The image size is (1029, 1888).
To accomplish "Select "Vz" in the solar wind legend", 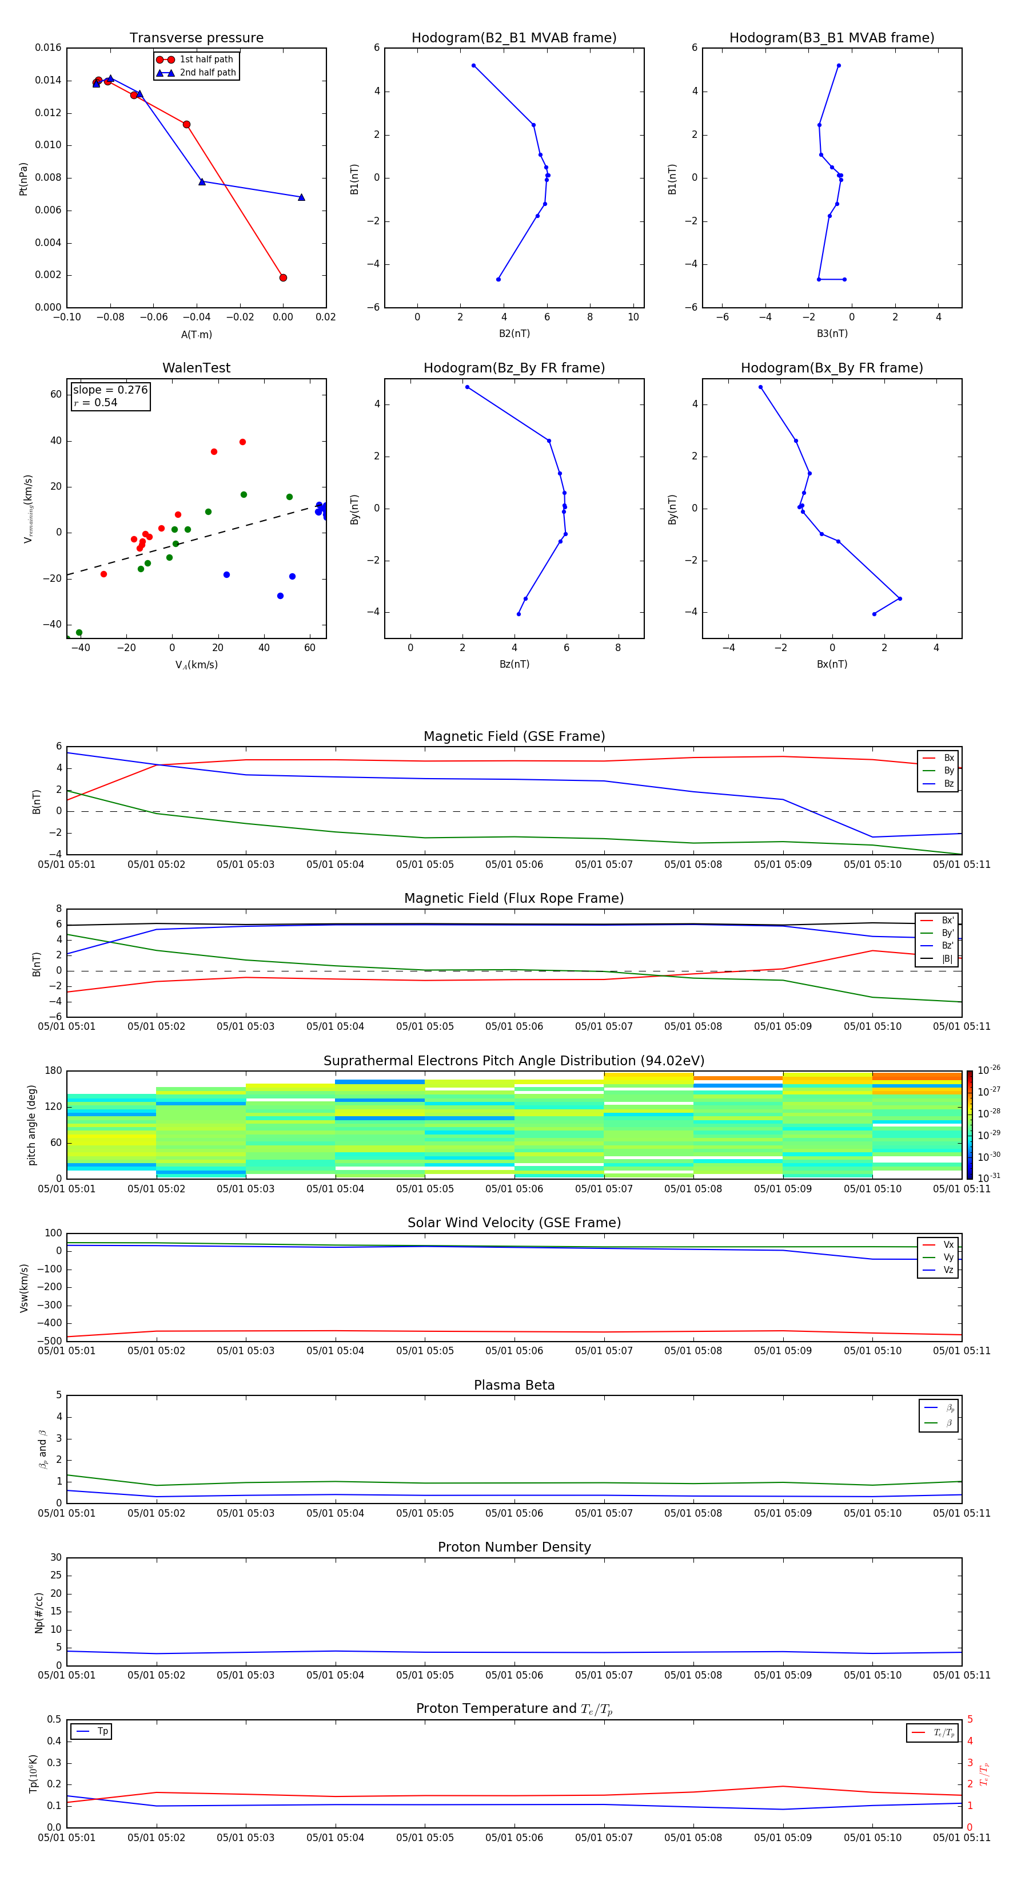I will [938, 1270].
